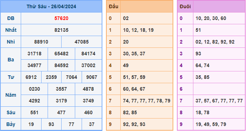Click "30, 35, 37" in Đầu table
This screenshot has height=131, width=246.
[x=134, y=54]
